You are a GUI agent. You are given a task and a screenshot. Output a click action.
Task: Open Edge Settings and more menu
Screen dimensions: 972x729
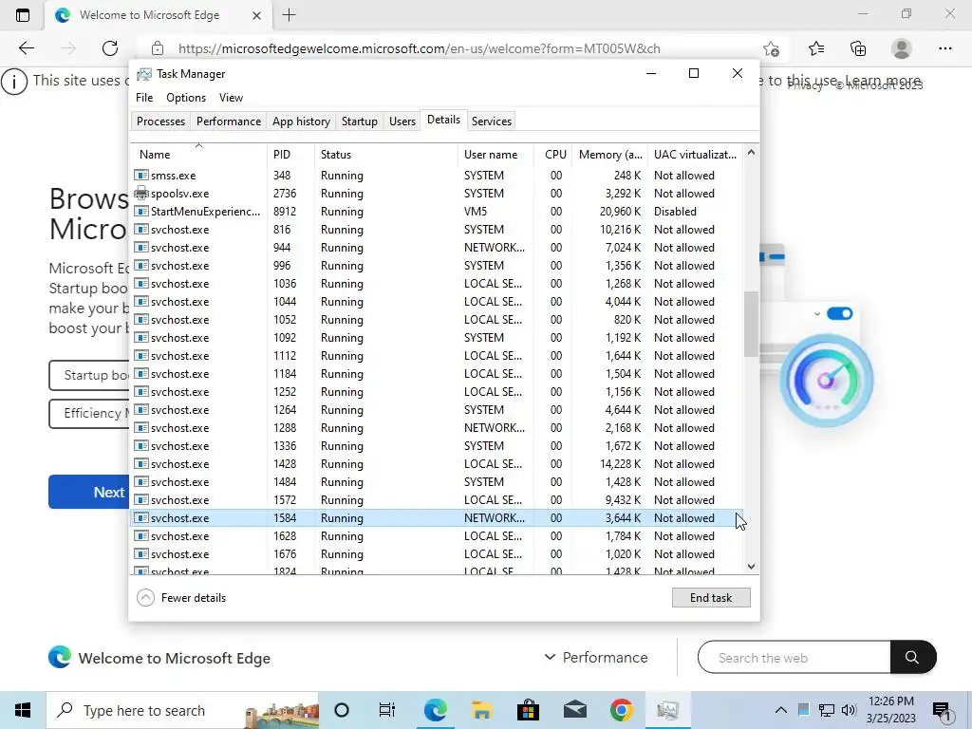945,48
